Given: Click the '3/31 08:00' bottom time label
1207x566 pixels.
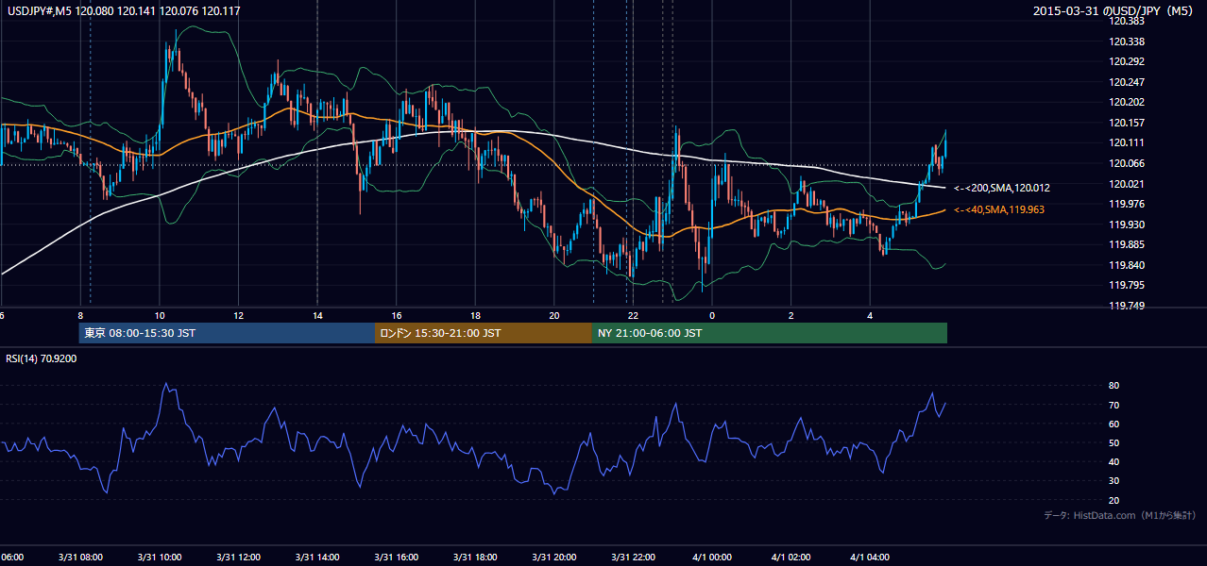Looking at the screenshot, I should click(x=79, y=557).
